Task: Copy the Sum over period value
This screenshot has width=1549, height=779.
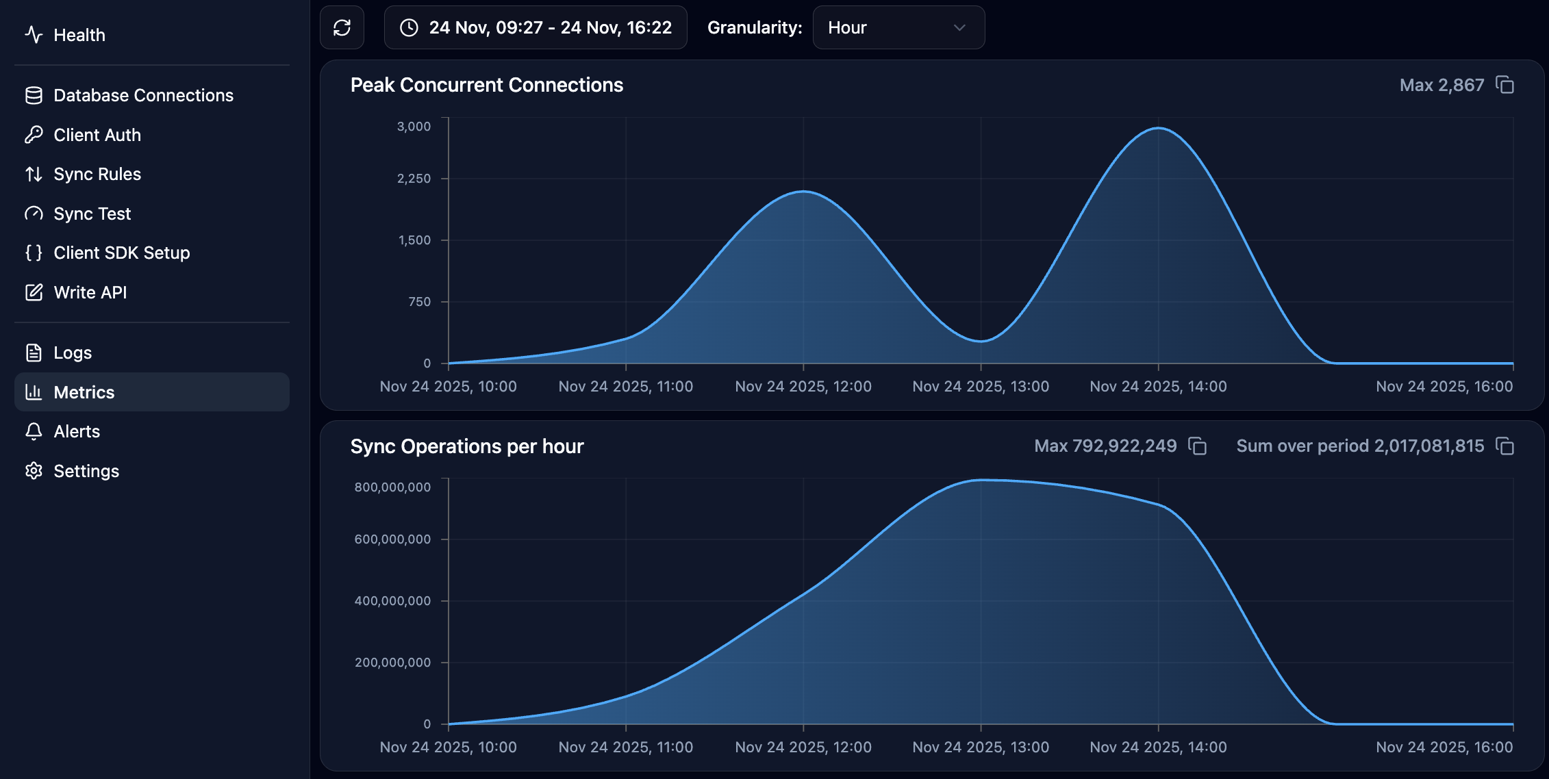Action: tap(1504, 446)
